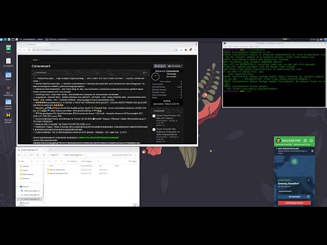Open the Mullvad Browser desktop icon
Image resolution: width=327 pixels, height=245 pixels.
[x=8, y=118]
